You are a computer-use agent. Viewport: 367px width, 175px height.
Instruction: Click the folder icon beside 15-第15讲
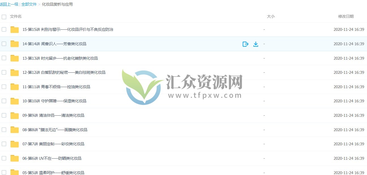pyautogui.click(x=14, y=29)
